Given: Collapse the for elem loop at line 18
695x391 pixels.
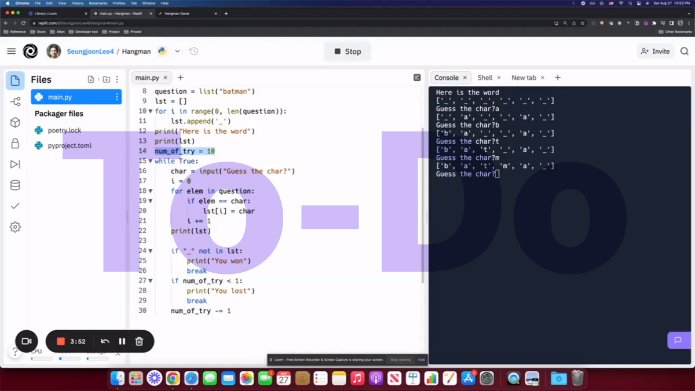Looking at the screenshot, I should [151, 191].
